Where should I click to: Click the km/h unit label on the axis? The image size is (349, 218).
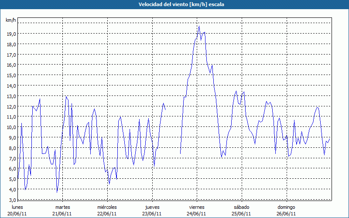point(11,20)
